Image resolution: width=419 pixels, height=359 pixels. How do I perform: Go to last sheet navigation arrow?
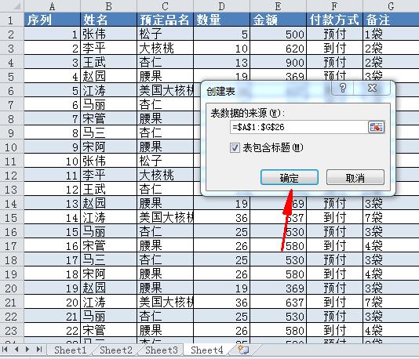point(39,350)
